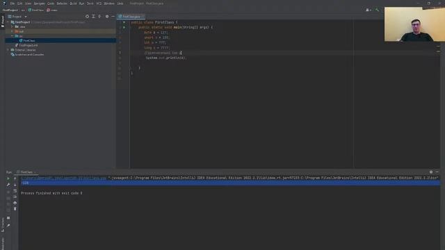Open the Structure vertical sidebar tab

click(x=3, y=225)
